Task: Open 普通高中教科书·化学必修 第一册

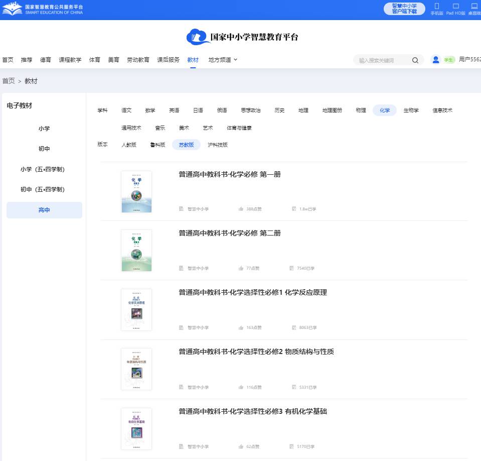Action: click(x=229, y=174)
